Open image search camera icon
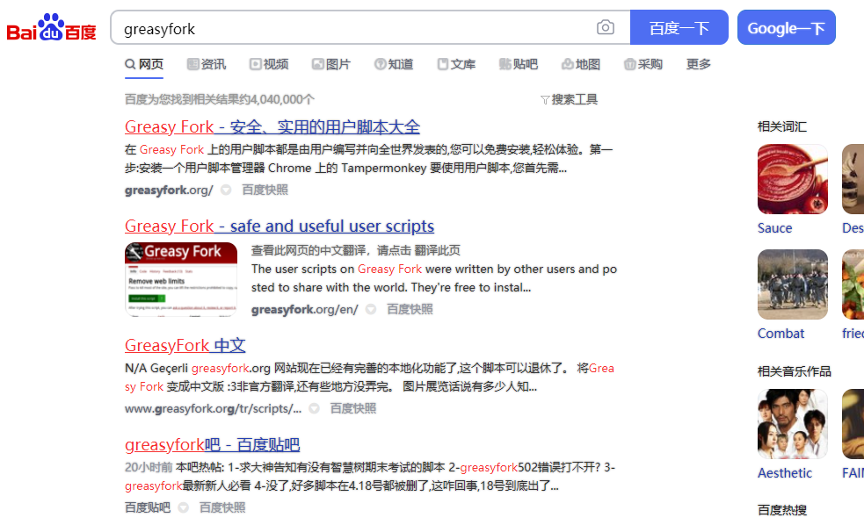 [605, 27]
